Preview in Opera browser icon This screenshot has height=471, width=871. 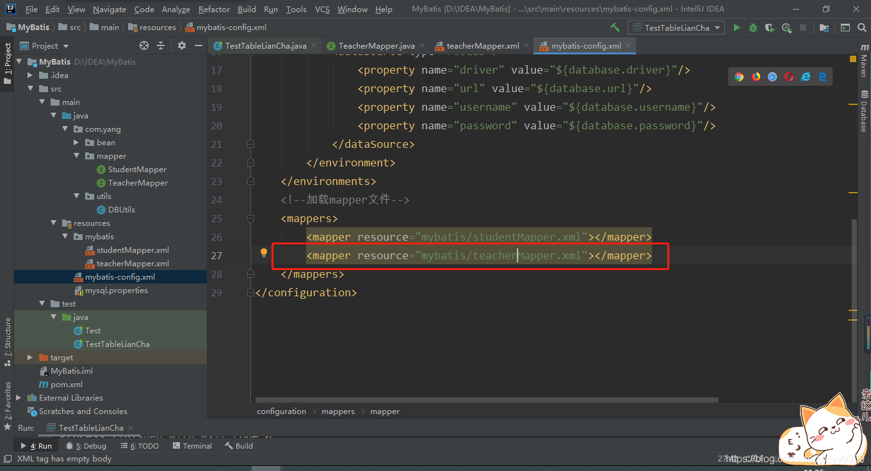click(789, 77)
